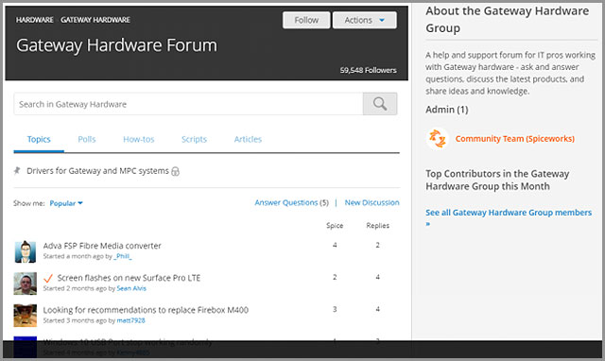Open the Actions dropdown menu

point(364,20)
